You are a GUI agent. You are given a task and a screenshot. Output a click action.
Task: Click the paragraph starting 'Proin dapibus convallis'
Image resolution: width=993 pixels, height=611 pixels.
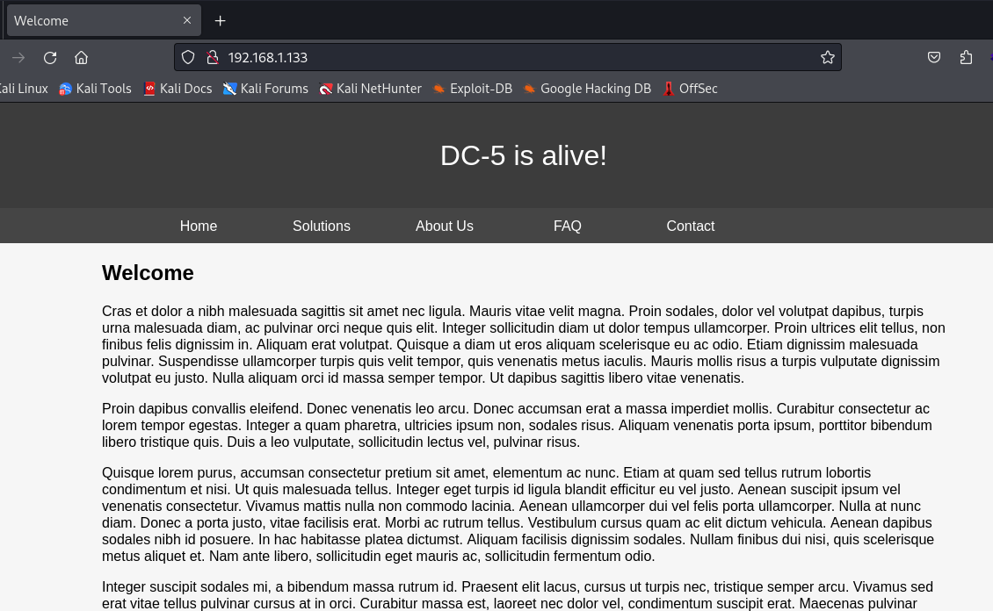[517, 425]
